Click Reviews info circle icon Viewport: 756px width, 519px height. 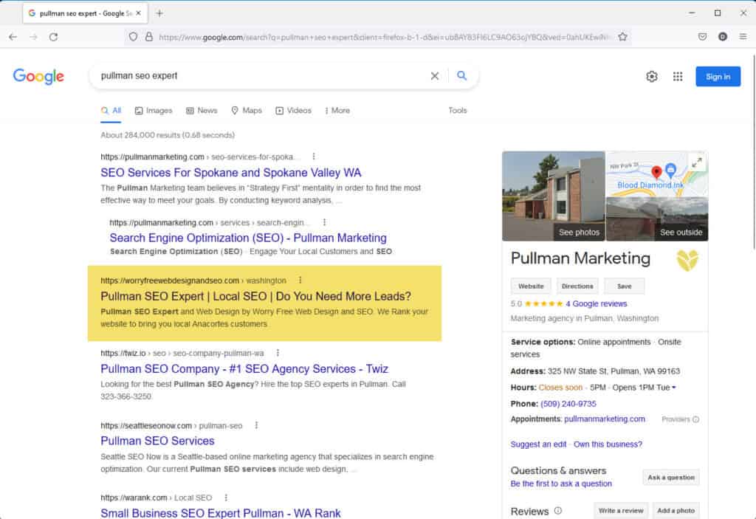click(558, 511)
